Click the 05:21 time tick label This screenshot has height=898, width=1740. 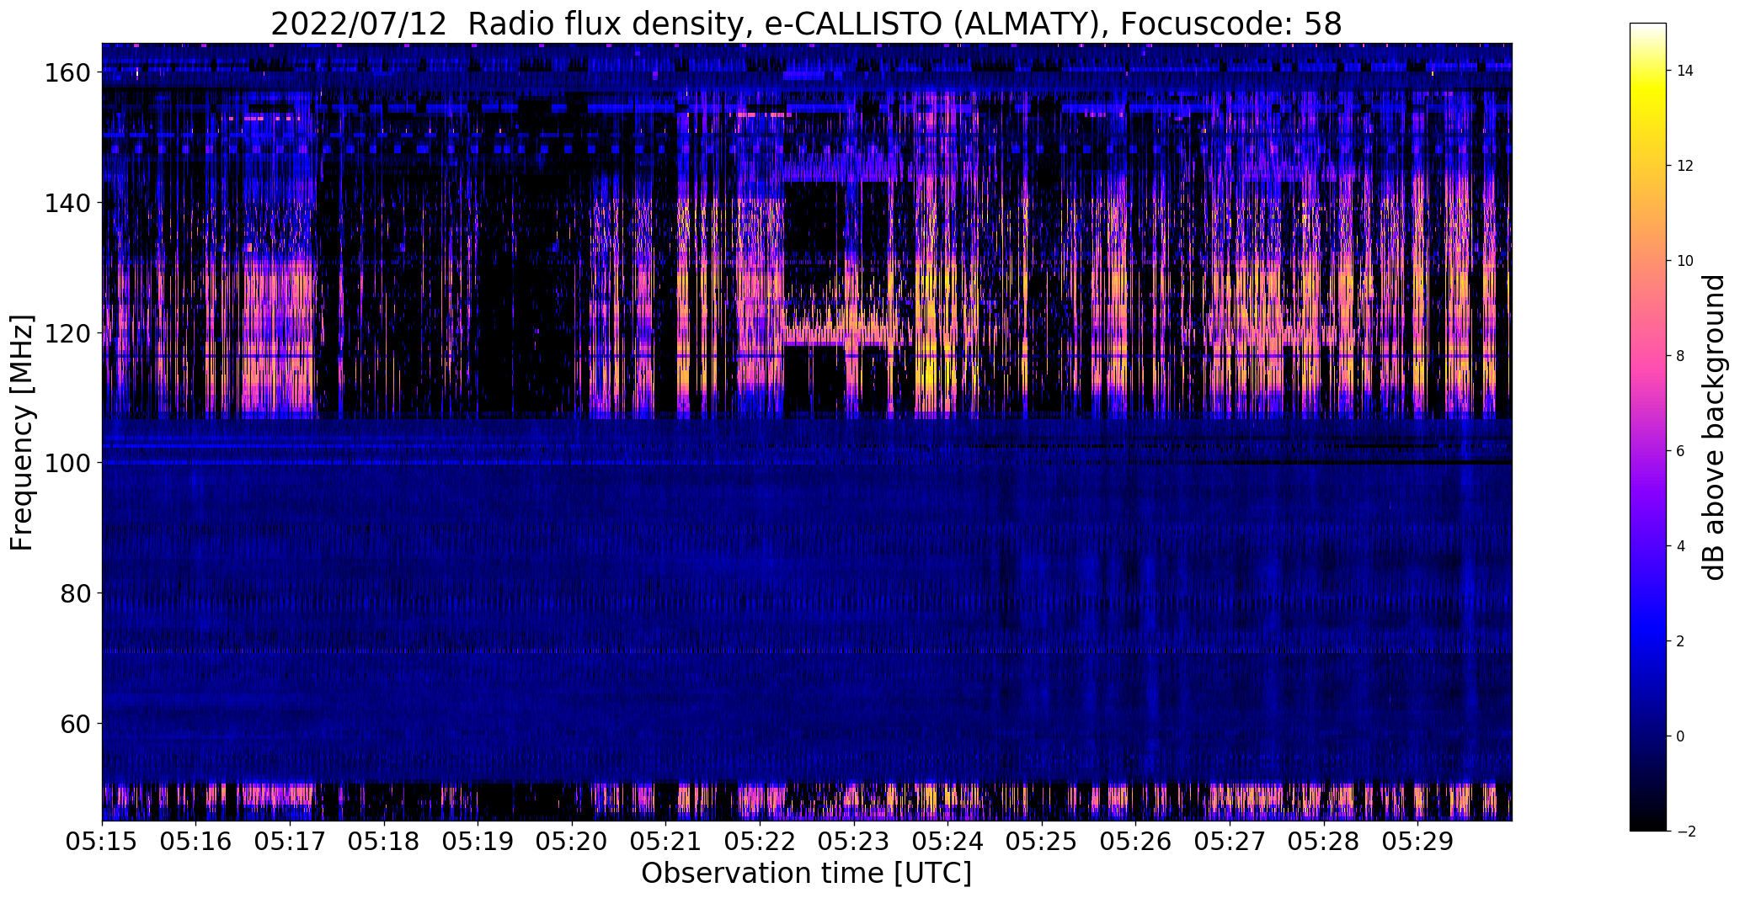click(666, 842)
